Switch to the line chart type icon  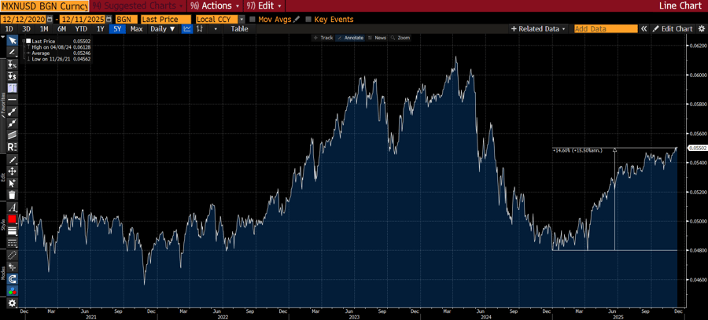tap(187, 29)
